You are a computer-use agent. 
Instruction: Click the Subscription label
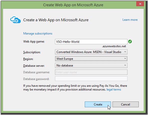click(x=32, y=52)
